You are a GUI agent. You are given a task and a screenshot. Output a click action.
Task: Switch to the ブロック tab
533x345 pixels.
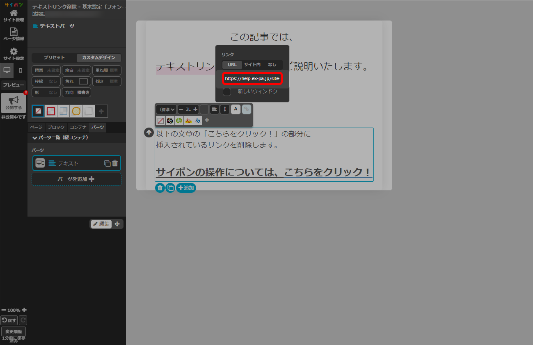[56, 128]
